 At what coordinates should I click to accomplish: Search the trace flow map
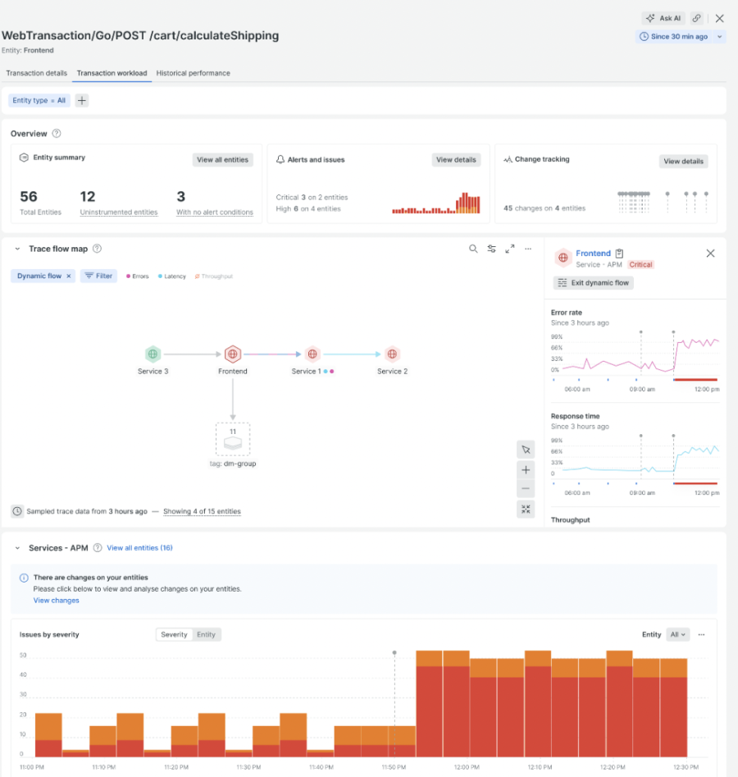[x=473, y=249]
